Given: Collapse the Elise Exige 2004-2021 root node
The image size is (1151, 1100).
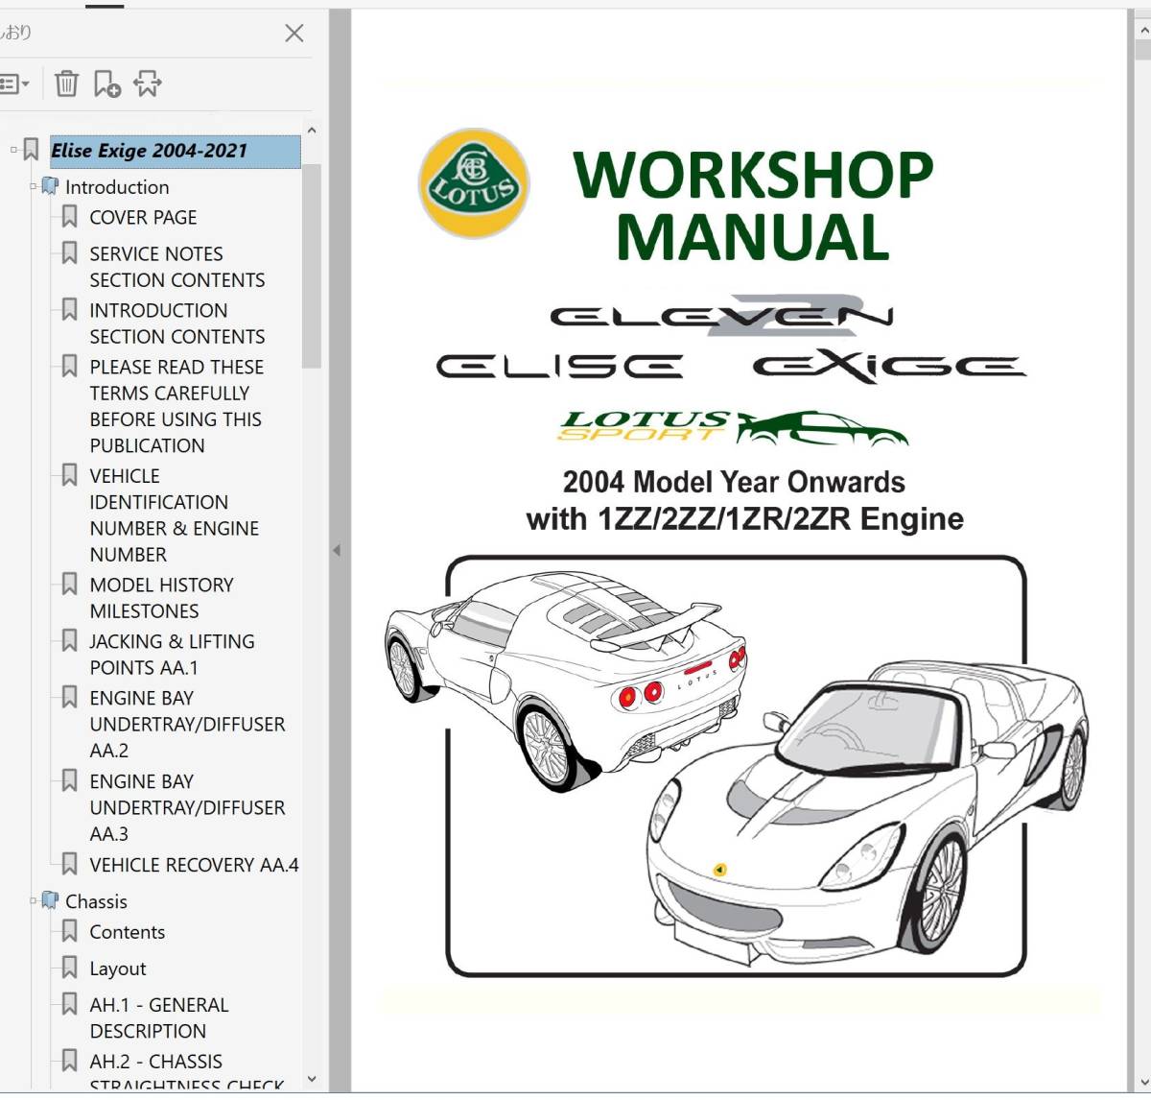Looking at the screenshot, I should pyautogui.click(x=13, y=150).
